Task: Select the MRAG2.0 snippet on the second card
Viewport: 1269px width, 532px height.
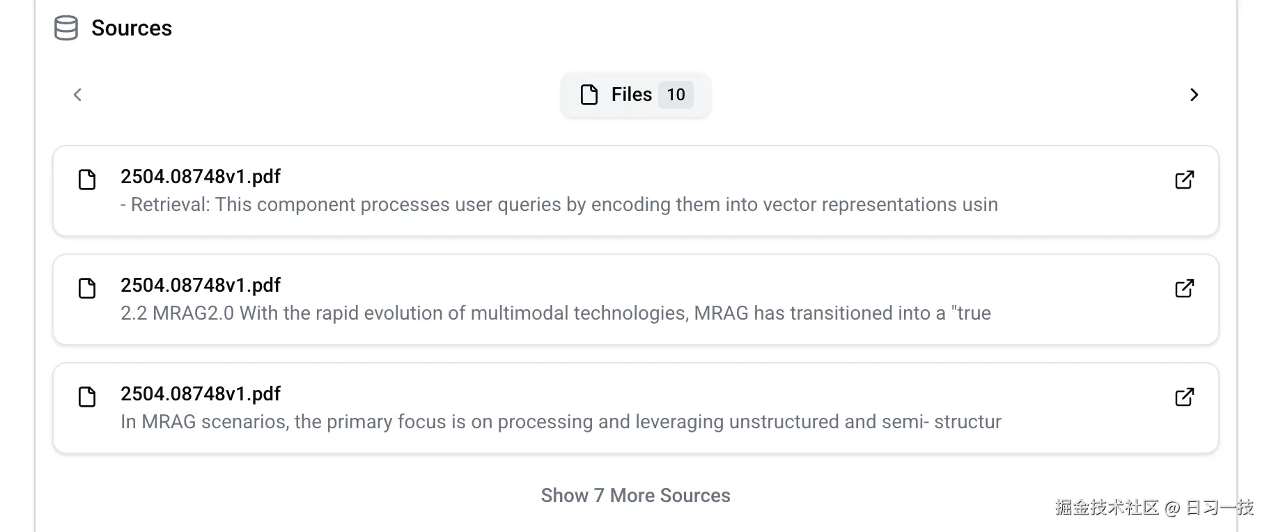Action: 556,313
